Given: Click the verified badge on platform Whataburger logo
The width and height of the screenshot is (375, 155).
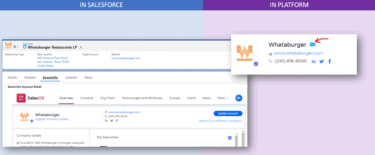Looking at the screenshot, I should [x=256, y=64].
